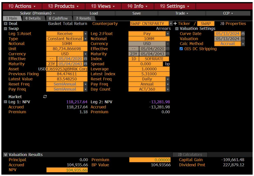The width and height of the screenshot is (254, 176).
Task: Open the Valuation date calendar icon
Action: click(243, 39)
